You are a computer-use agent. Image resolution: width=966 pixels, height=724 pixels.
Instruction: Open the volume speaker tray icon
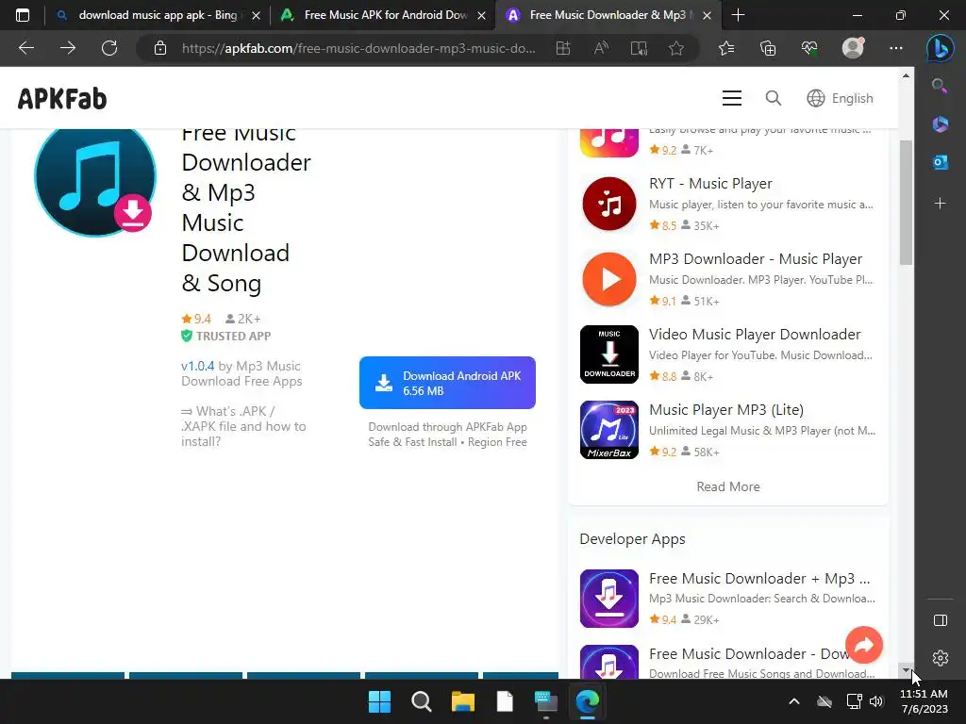pos(876,701)
